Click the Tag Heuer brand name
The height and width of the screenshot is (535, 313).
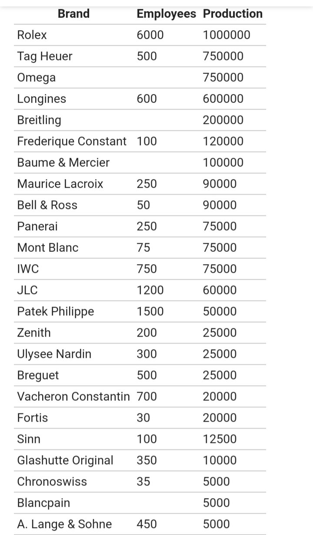45,56
